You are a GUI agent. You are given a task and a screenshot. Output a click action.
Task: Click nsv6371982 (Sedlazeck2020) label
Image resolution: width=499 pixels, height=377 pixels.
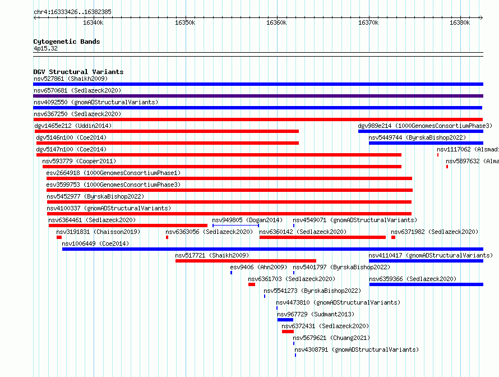435,232
